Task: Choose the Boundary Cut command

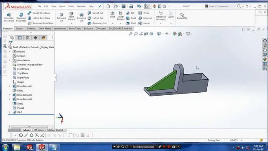Action: 97,23
